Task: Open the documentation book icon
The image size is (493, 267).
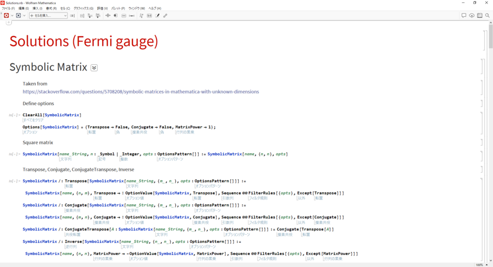Action: (480, 15)
